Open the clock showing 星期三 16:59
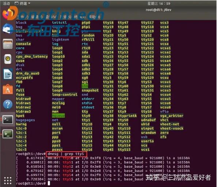 pyautogui.click(x=159, y=4)
